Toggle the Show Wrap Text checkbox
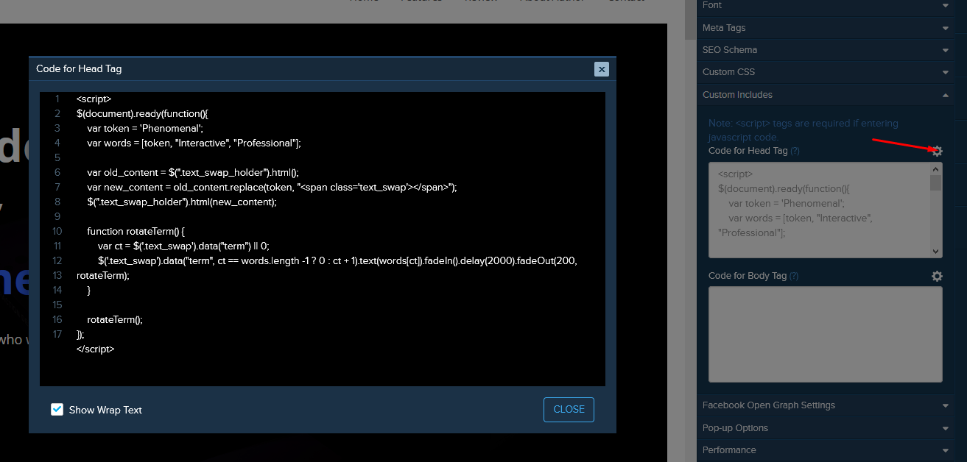 click(57, 410)
